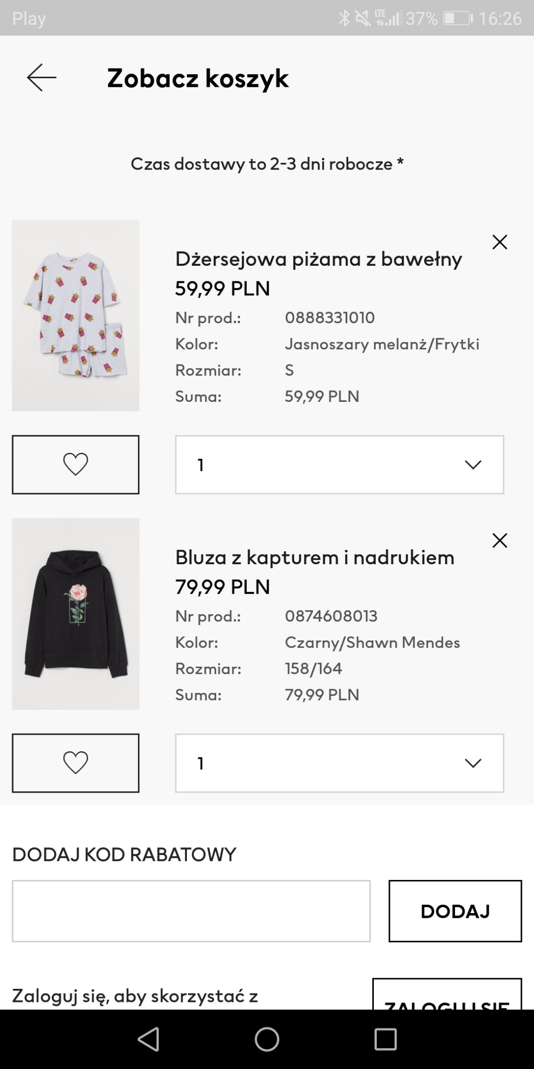This screenshot has width=534, height=1069.
Task: Add pajama to favorites with heart
Action: (x=76, y=464)
